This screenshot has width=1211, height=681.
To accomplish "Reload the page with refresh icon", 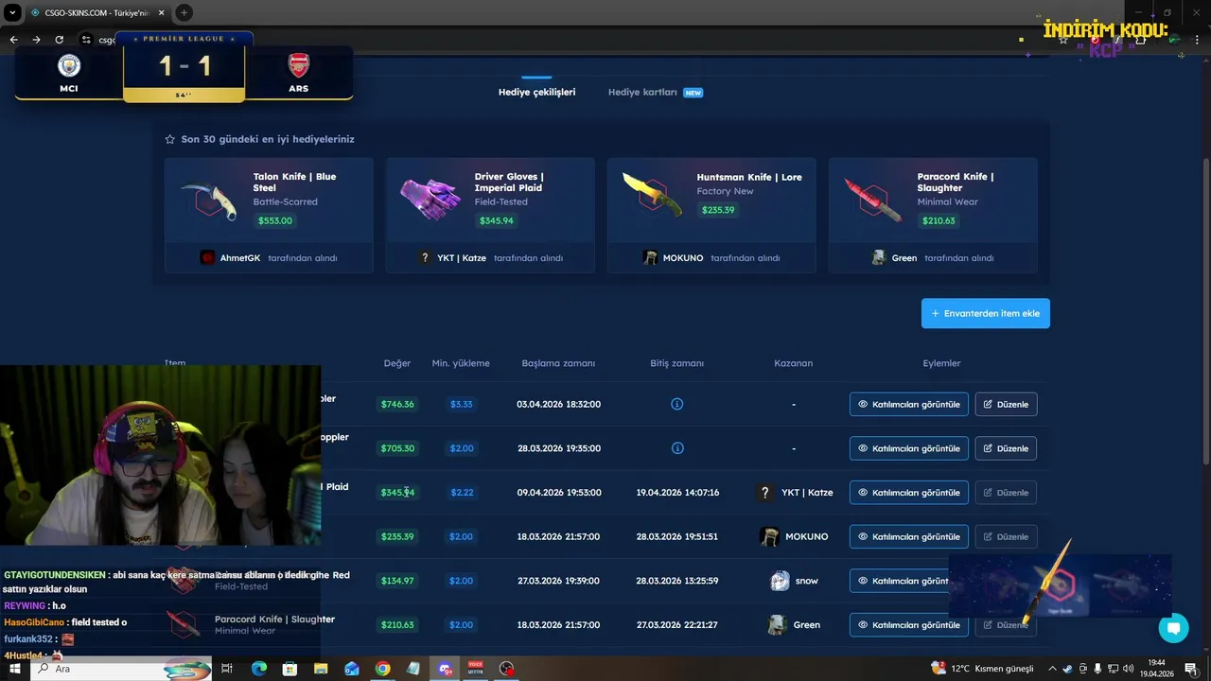I will coord(60,40).
